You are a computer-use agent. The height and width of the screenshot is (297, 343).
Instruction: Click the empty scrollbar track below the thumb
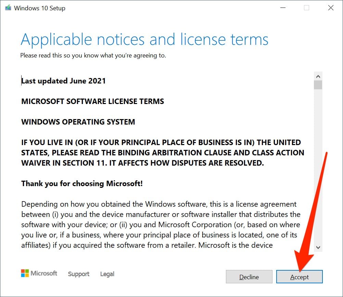[x=318, y=164]
